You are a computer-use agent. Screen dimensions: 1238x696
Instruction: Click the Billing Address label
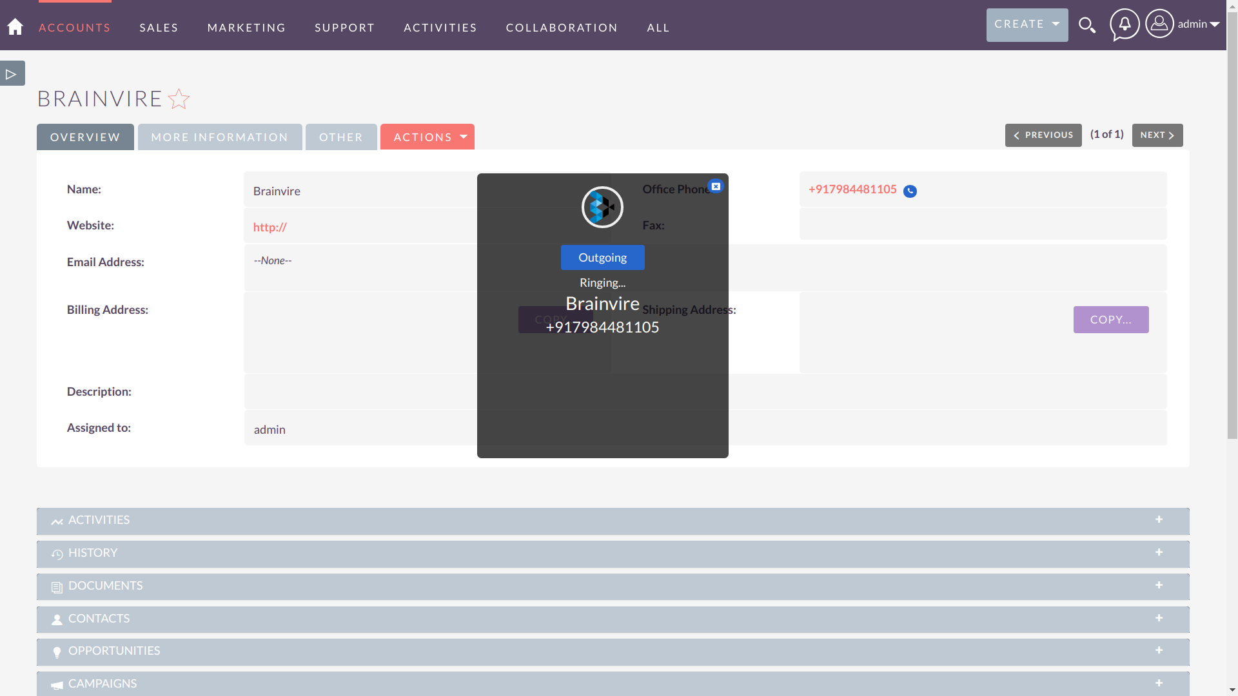108,309
